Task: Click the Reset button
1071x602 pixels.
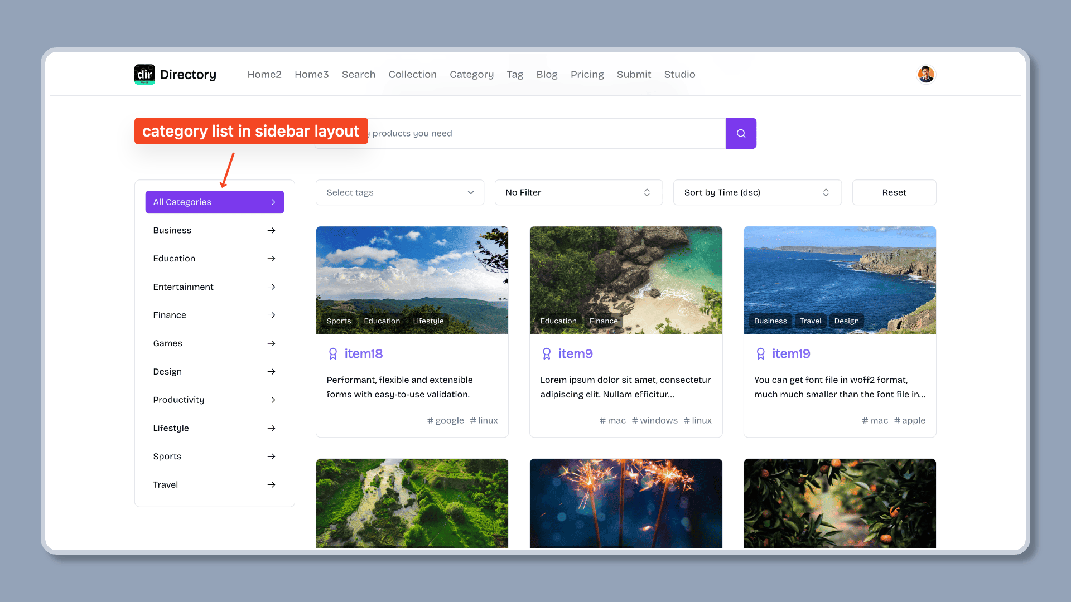Action: (x=894, y=192)
